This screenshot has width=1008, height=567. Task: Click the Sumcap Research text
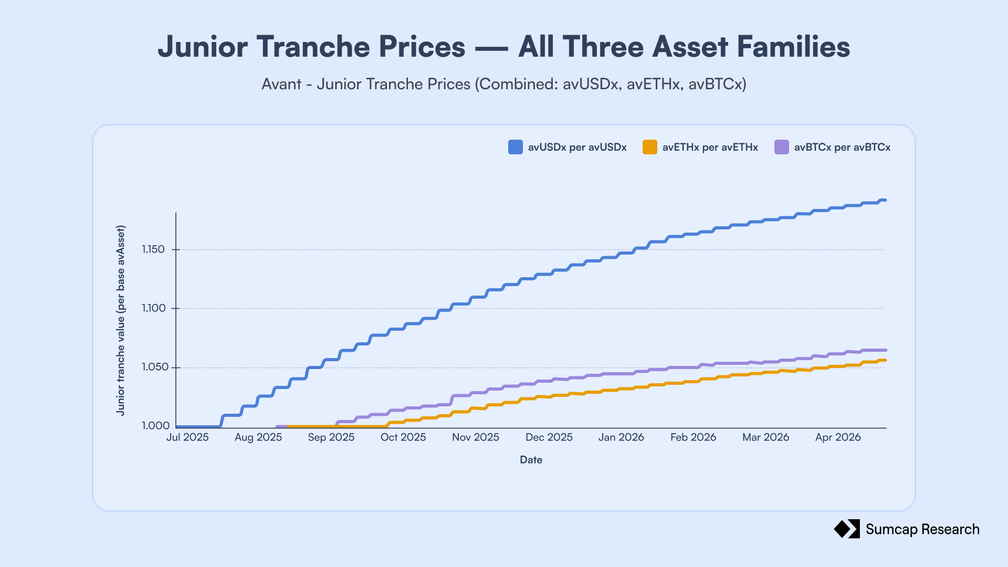coord(922,529)
